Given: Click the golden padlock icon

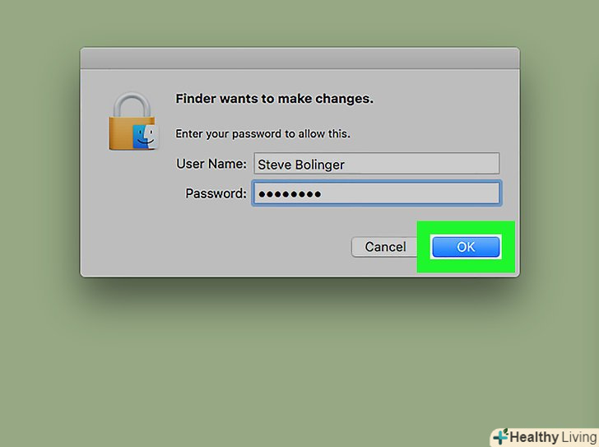Looking at the screenshot, I should pyautogui.click(x=132, y=121).
